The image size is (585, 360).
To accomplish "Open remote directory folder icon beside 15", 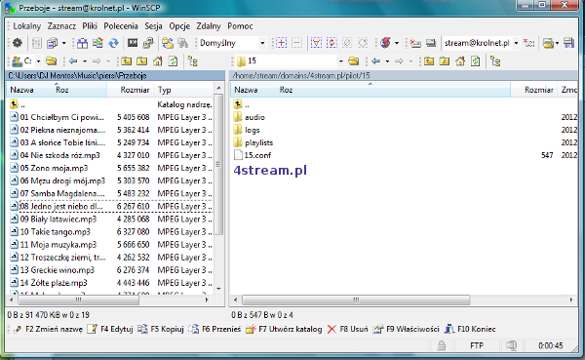I will tap(353, 60).
